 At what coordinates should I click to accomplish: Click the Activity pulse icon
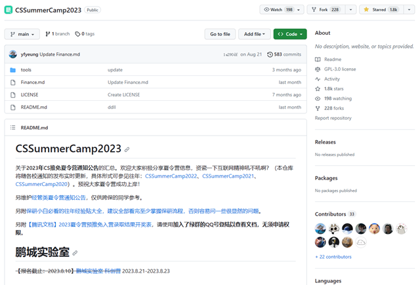318,79
